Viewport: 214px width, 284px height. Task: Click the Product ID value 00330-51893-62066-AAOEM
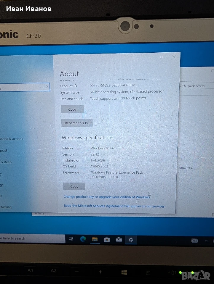[113, 85]
